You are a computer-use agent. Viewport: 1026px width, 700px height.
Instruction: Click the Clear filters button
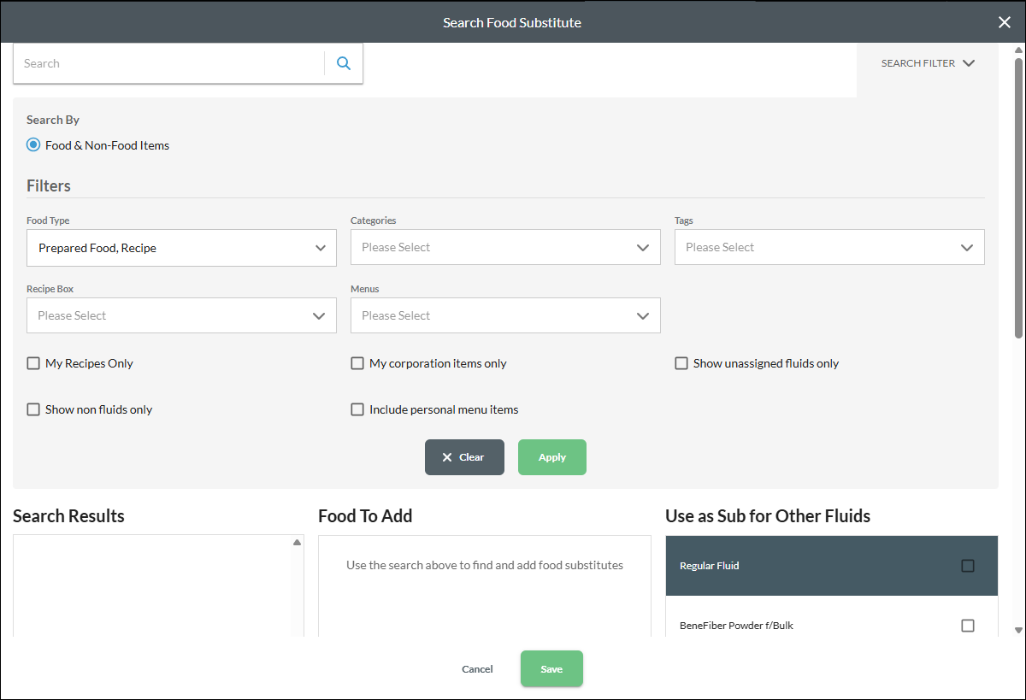click(464, 457)
